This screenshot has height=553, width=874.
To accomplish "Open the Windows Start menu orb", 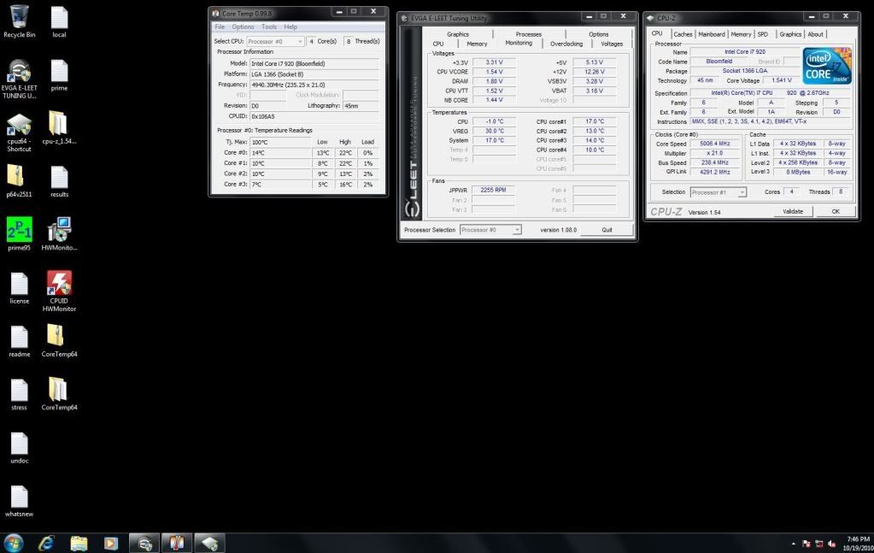I will click(14, 543).
